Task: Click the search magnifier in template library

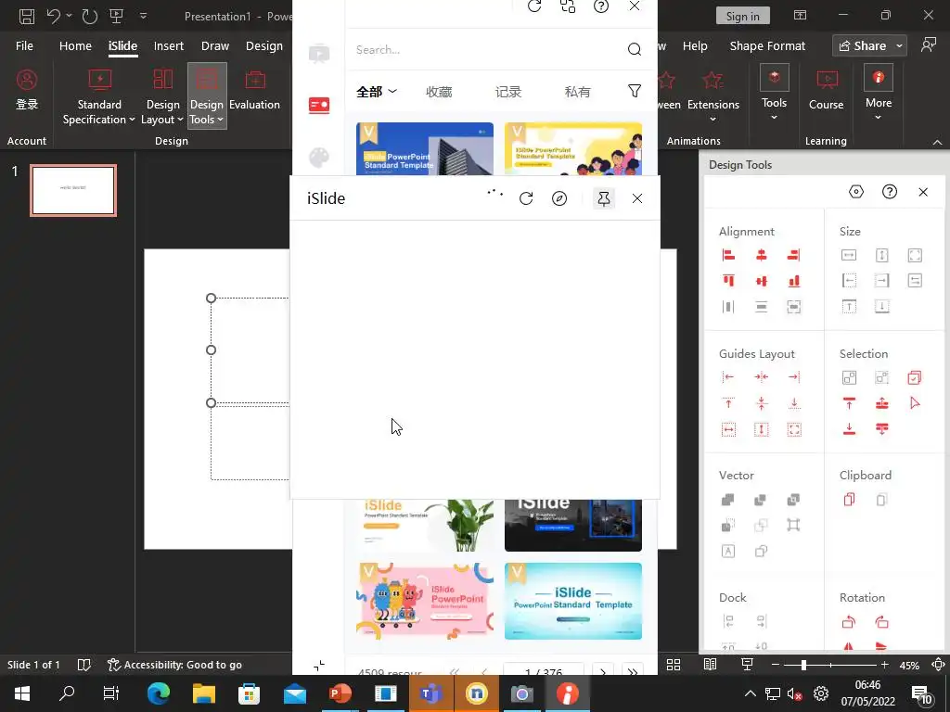Action: (x=635, y=50)
